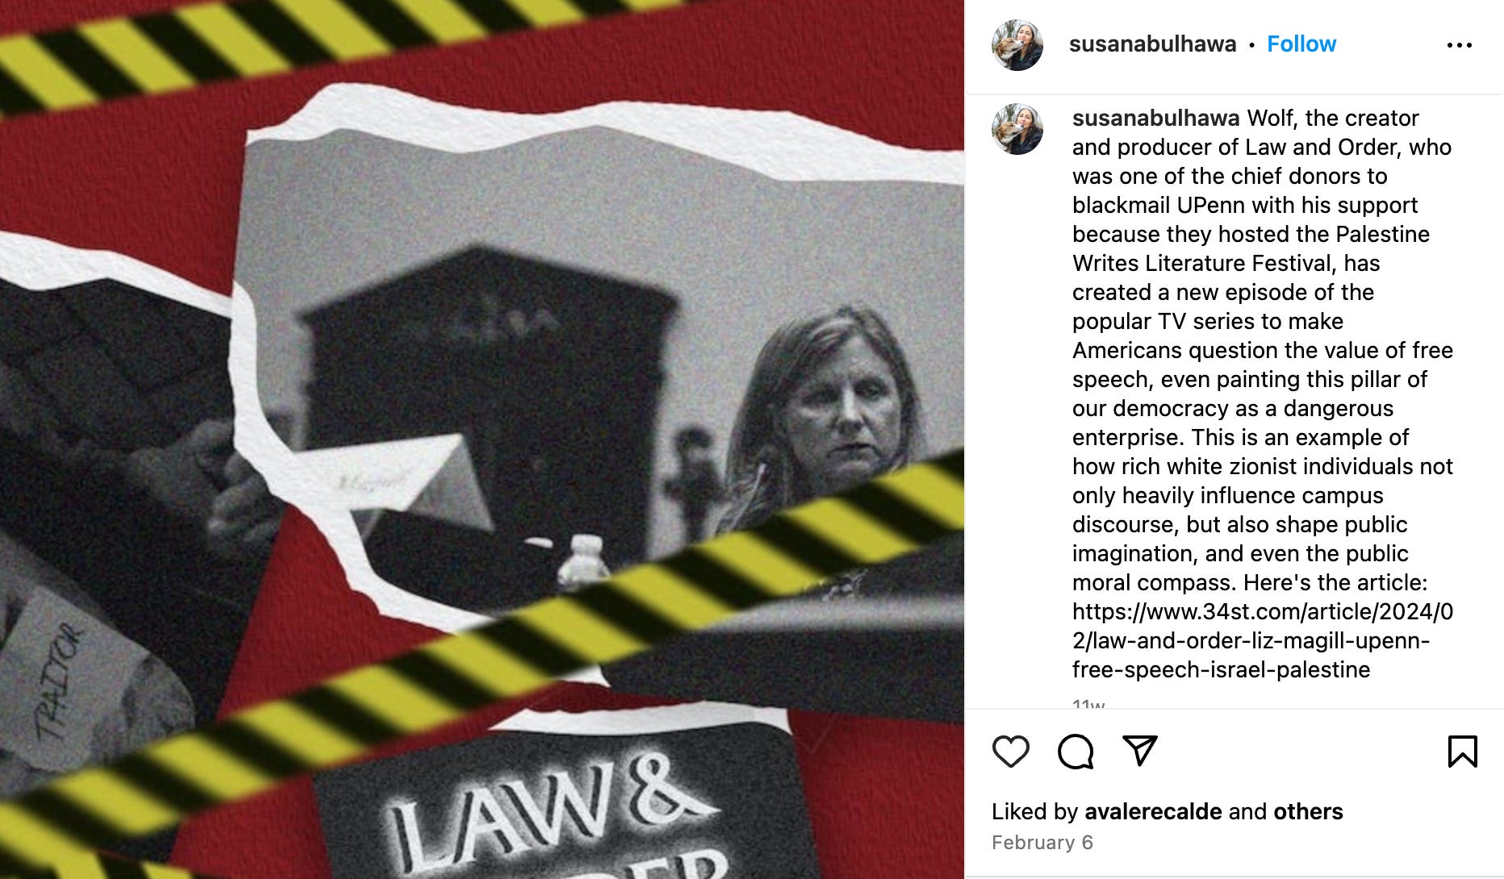Select the avatar beside the caption text
Viewport: 1504px width, 879px height.
[1017, 129]
